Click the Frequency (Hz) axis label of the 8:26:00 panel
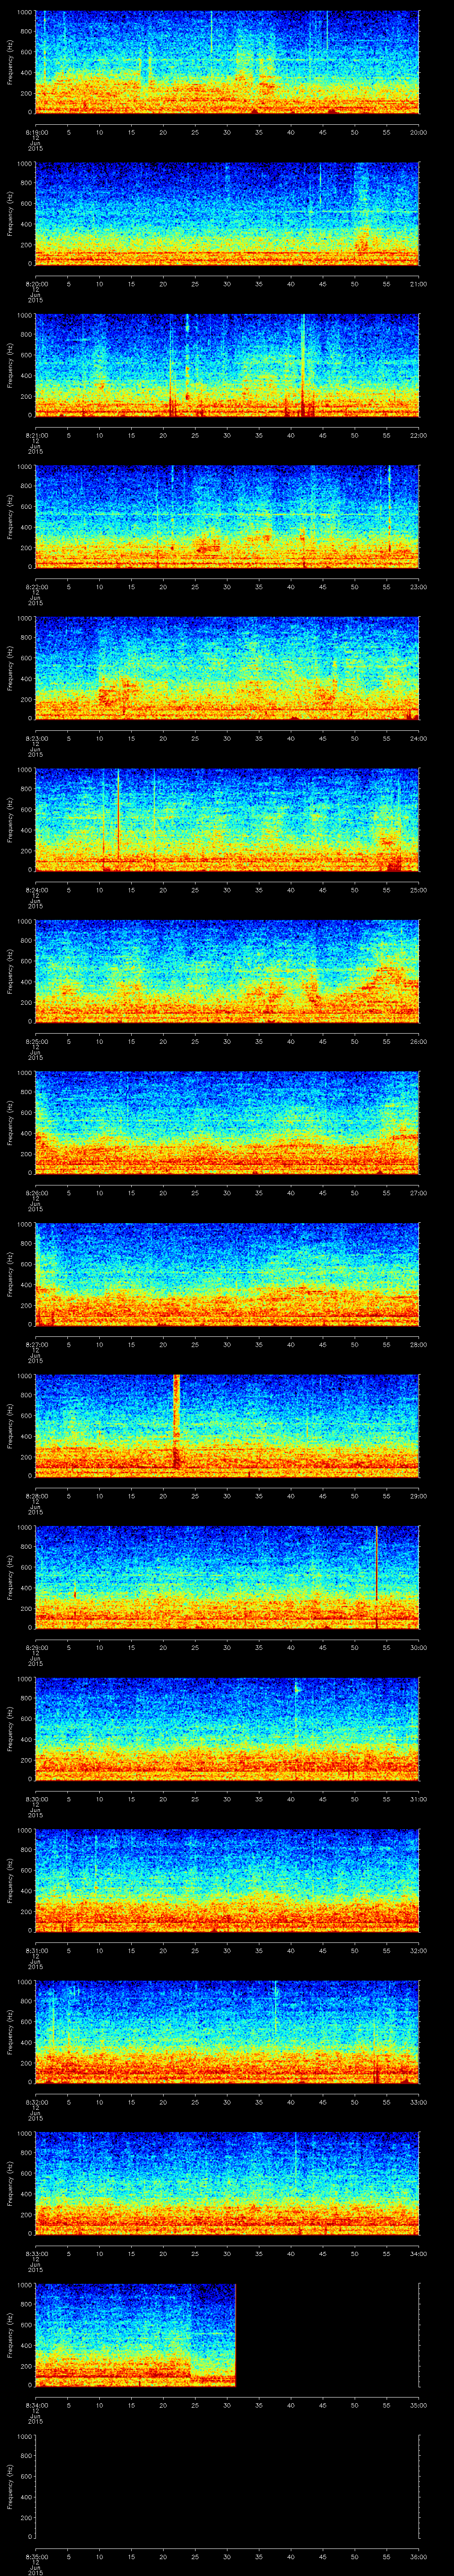454x2576 pixels. coord(9,1122)
